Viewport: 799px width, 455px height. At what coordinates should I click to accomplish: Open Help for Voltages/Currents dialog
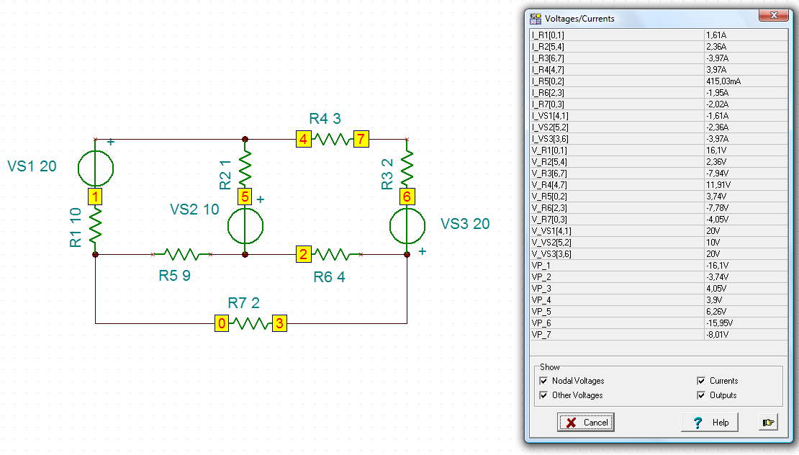pyautogui.click(x=710, y=423)
